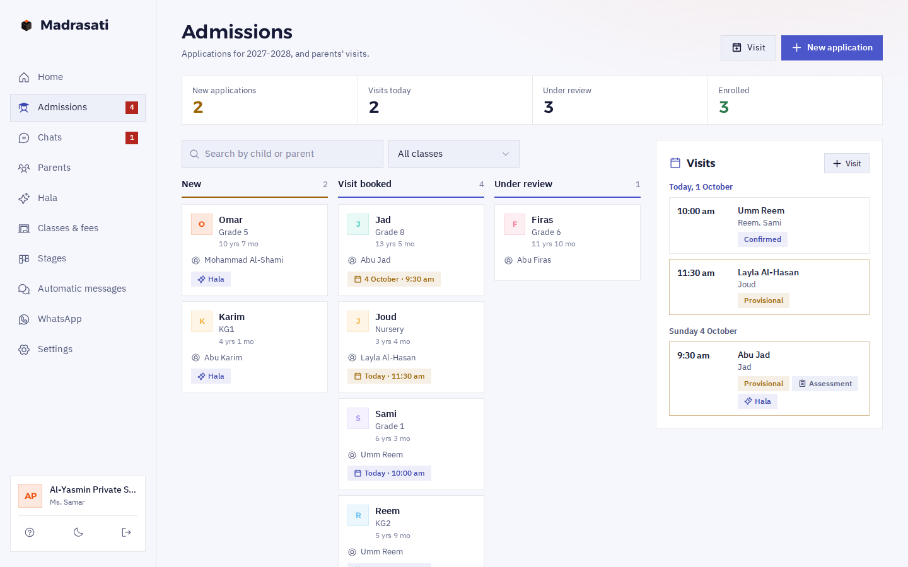The height and width of the screenshot is (567, 908).
Task: Open Reem's KG2 application card
Action: tap(411, 531)
